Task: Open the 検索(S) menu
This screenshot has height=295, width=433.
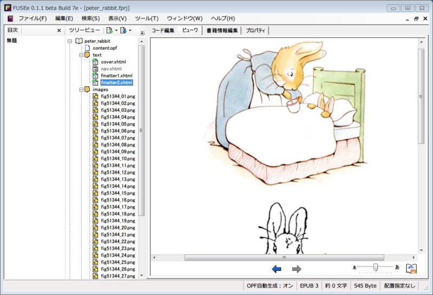Action: [90, 18]
